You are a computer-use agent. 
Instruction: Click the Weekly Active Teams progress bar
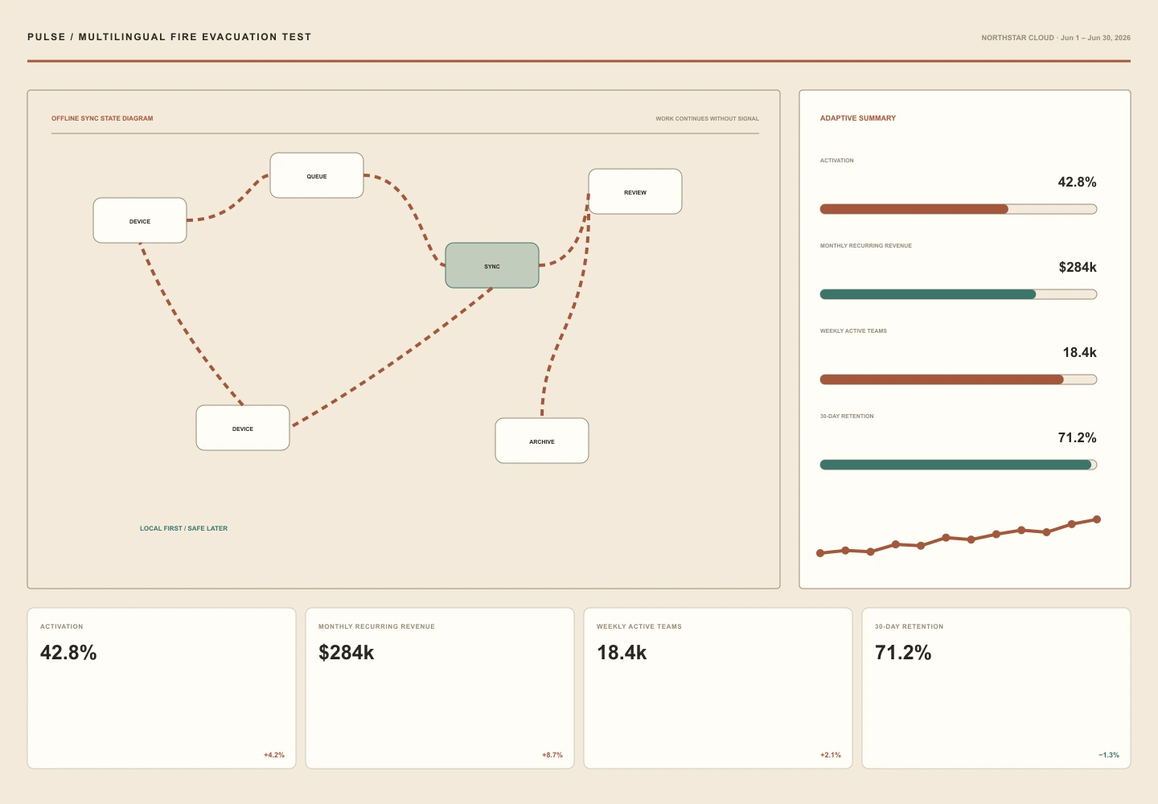coord(959,379)
